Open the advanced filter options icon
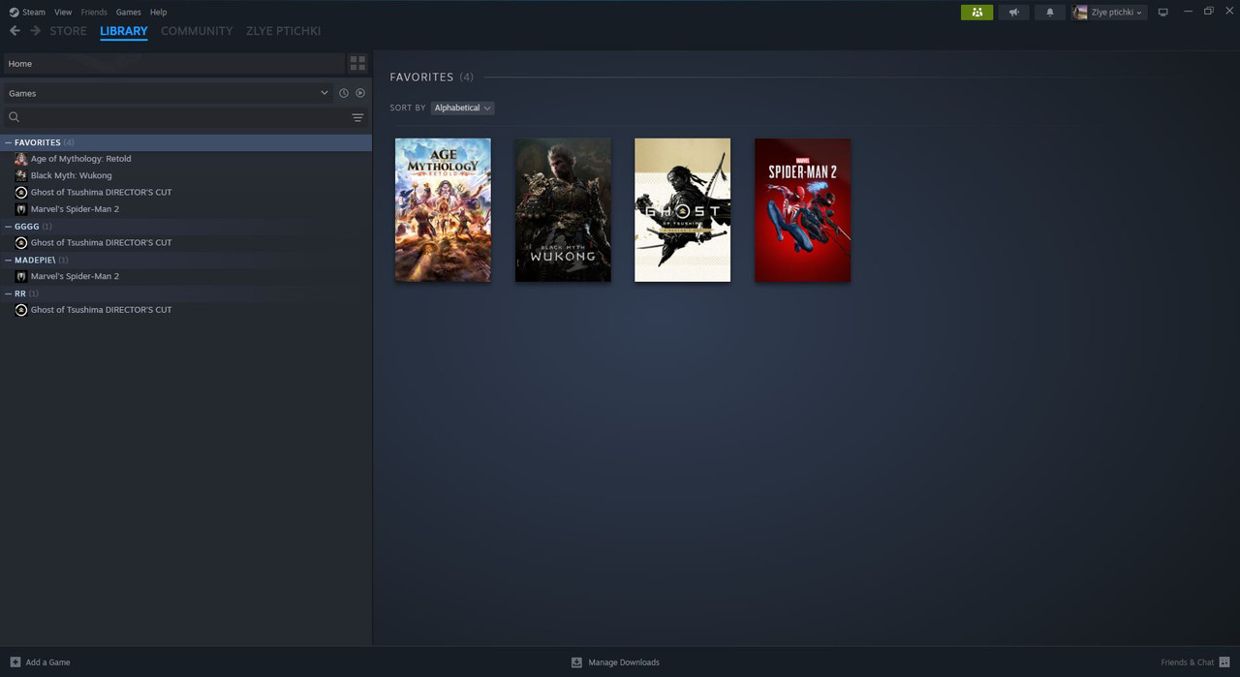Viewport: 1240px width, 677px height. 357,117
